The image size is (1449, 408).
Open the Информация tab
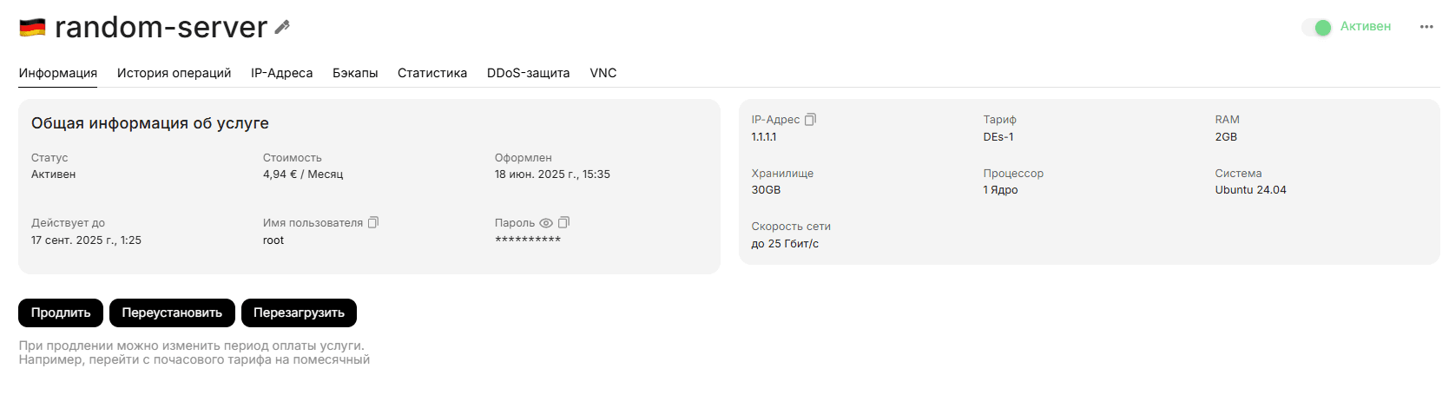(x=58, y=73)
